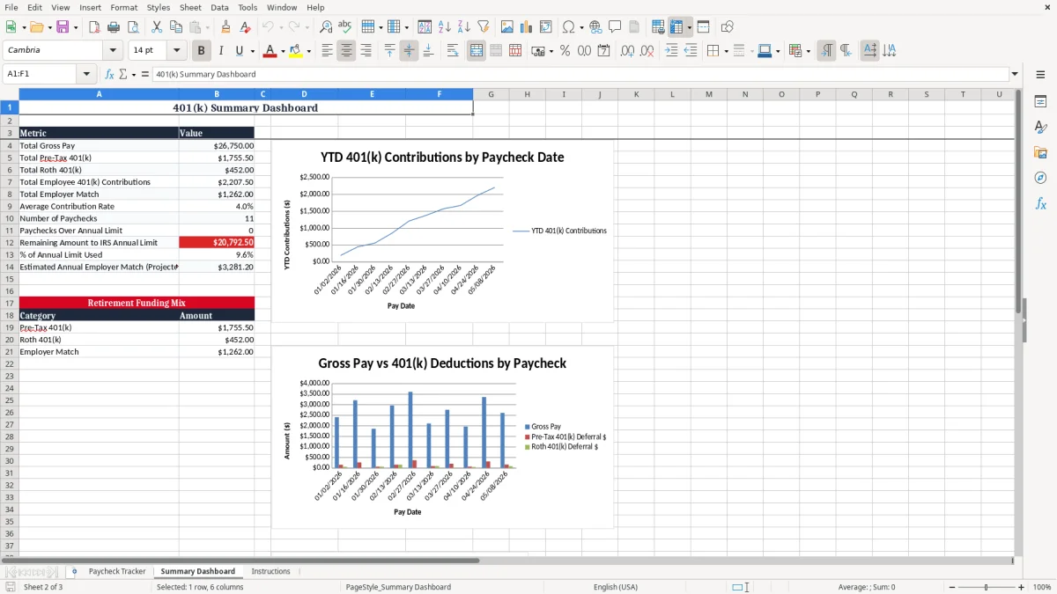1057x594 pixels.
Task: Click Sort Descending icon
Action: coord(464,27)
